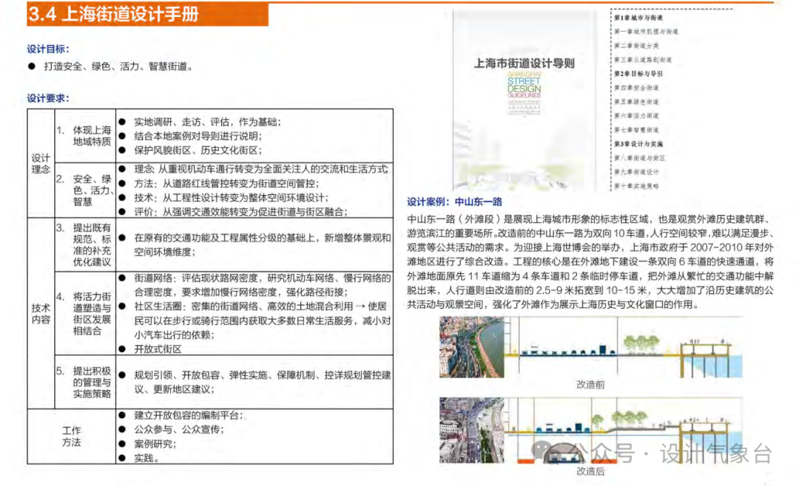
Task: Click the bullet beginning "评价: 从强调交通效能"
Action: (x=240, y=212)
